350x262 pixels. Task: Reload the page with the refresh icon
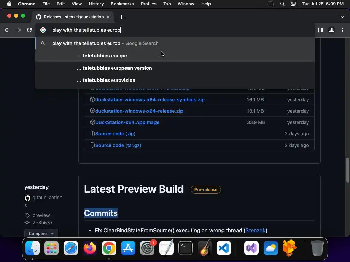pos(29,30)
